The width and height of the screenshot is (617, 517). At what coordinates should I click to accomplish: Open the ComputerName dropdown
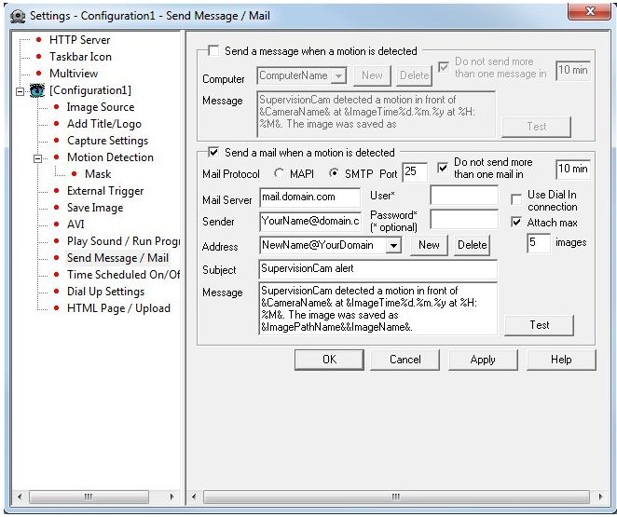coord(338,75)
